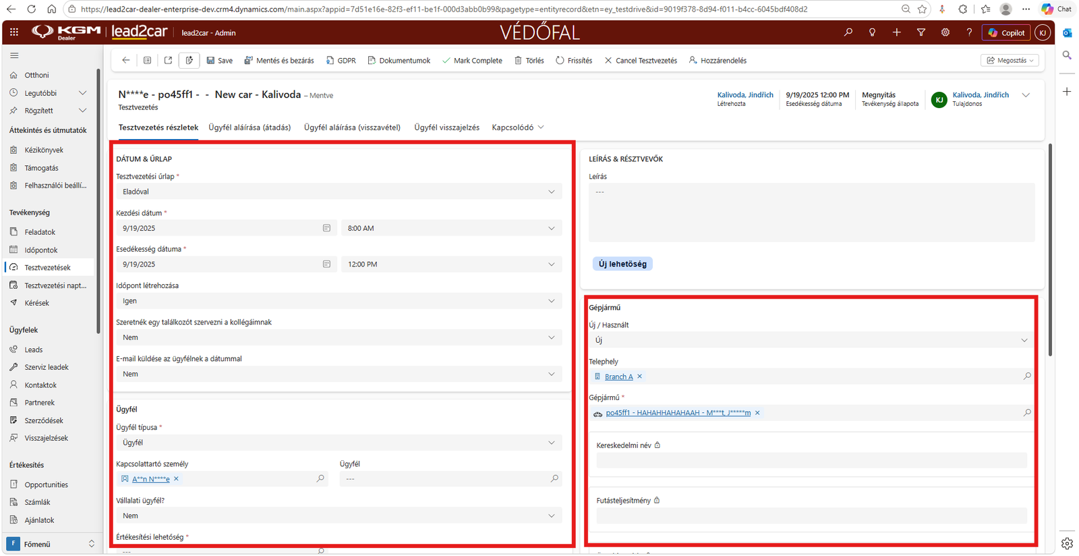Click the Save button
The height and width of the screenshot is (556, 1079).
pos(219,61)
